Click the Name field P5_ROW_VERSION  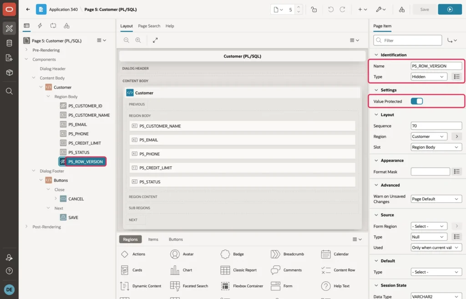[436, 66]
